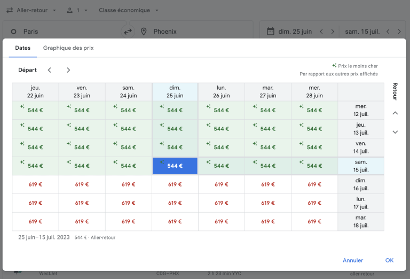Select the mar. 27 juin column header

tap(268, 92)
